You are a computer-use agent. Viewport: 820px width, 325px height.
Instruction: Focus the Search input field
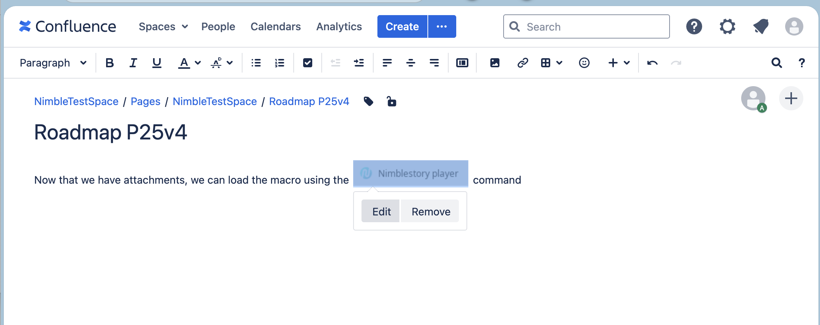[586, 26]
